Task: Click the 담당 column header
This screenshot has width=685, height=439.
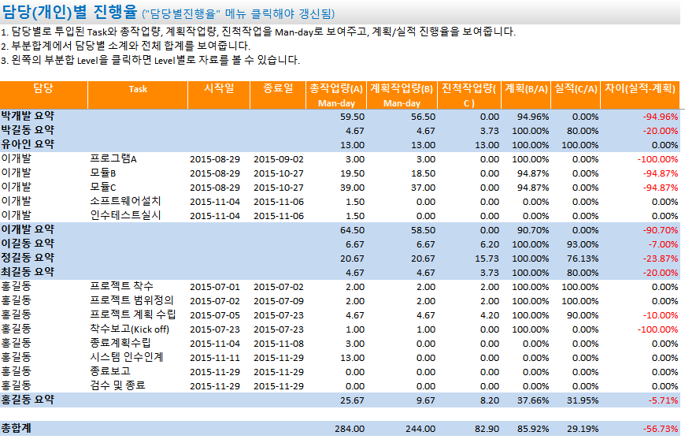Action: point(43,95)
